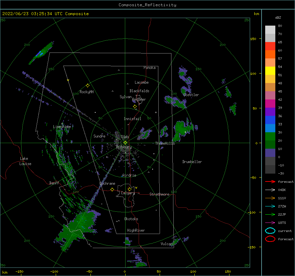The height and width of the screenshot is (276, 295).
Task: Click the yellow diamond marker above Calgary label
Action: click(x=129, y=189)
